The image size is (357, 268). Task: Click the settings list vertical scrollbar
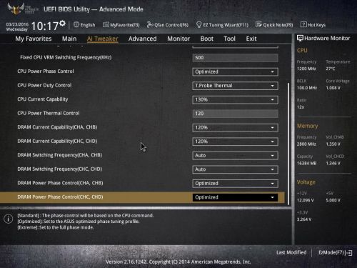[x=288, y=144]
